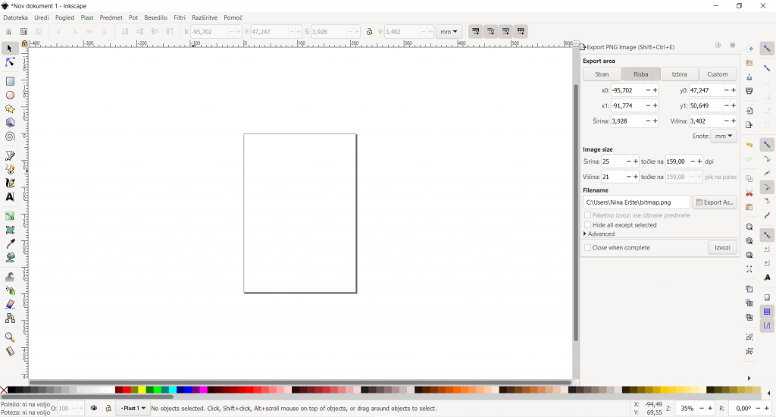Select the Dropper color picker tool

coord(9,243)
